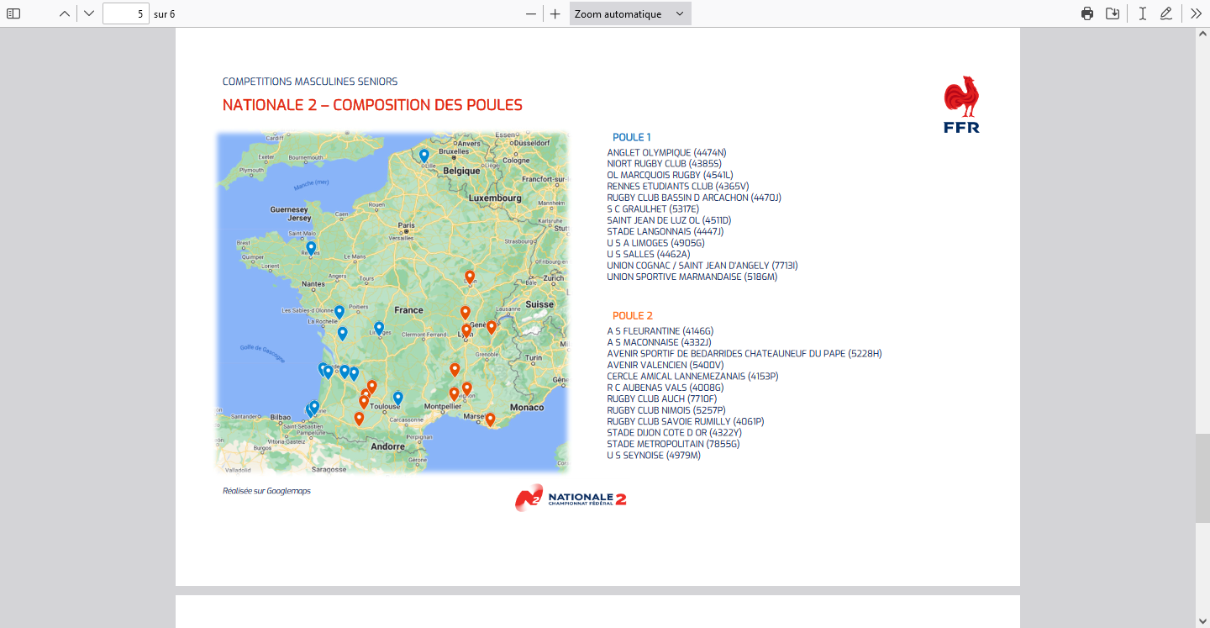Open the Zoom automatique dropdown

pyautogui.click(x=630, y=13)
